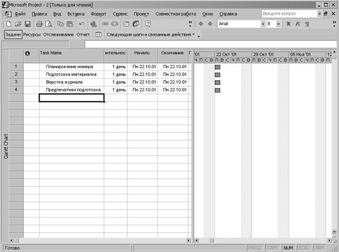Click the entry bar above the table
339x252 pixels.
click(211, 44)
